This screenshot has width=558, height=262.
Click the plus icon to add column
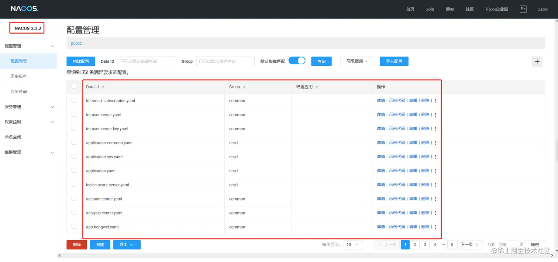[x=537, y=62]
